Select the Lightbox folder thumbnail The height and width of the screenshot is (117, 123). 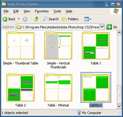pyautogui.click(x=96, y=87)
